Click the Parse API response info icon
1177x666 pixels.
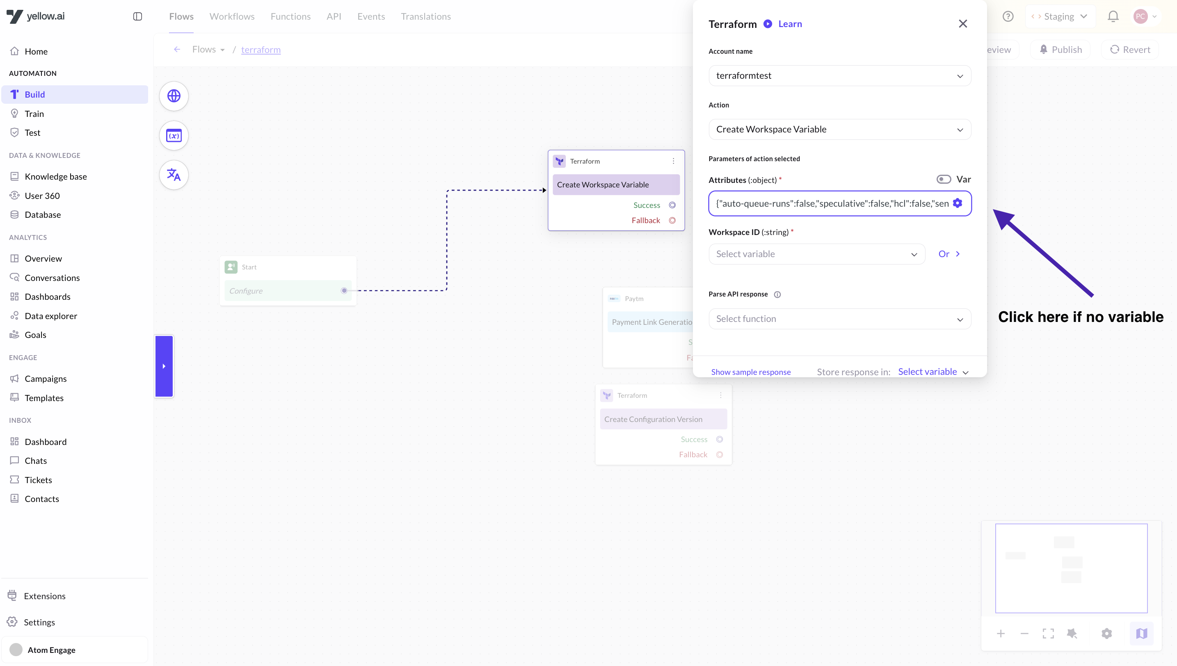[x=777, y=294]
